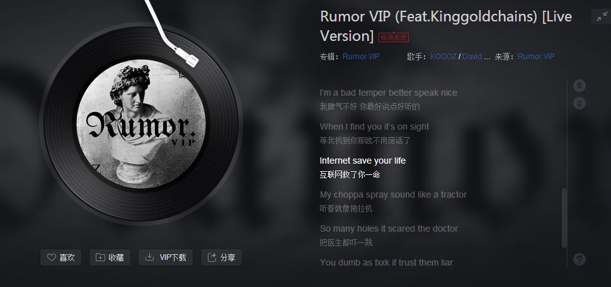Download the track with VIP下载
Screen dimensions: 611x287
[x=166, y=257]
